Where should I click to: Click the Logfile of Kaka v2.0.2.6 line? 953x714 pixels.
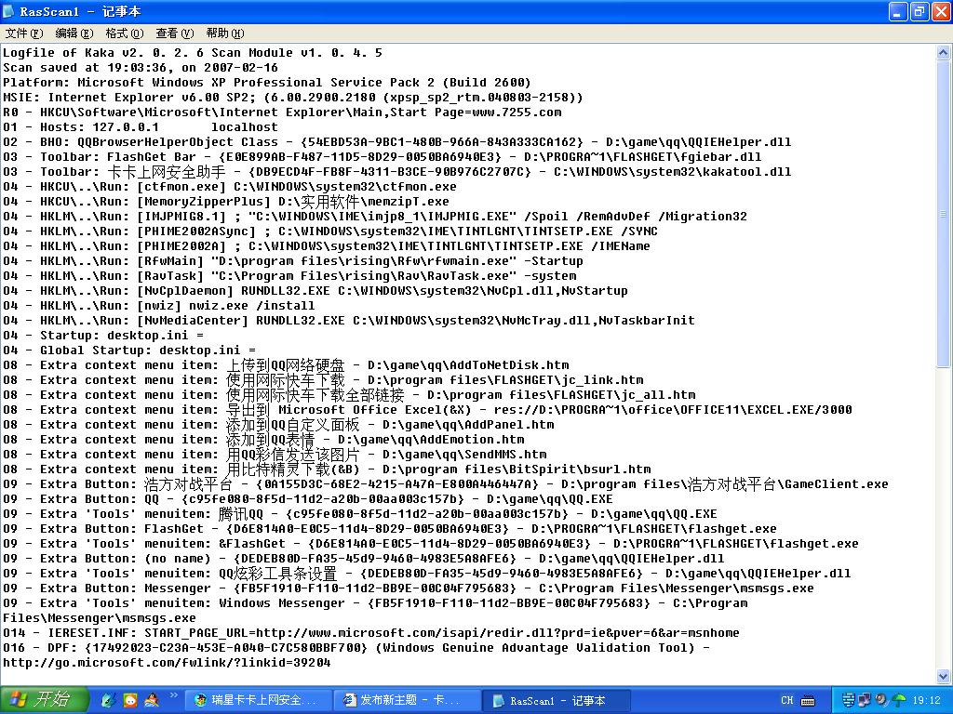click(193, 53)
